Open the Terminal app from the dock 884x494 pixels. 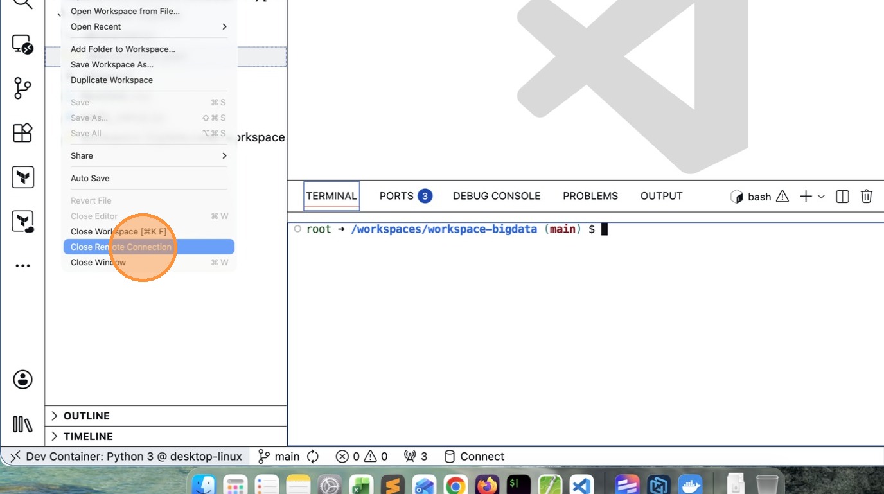(518, 485)
